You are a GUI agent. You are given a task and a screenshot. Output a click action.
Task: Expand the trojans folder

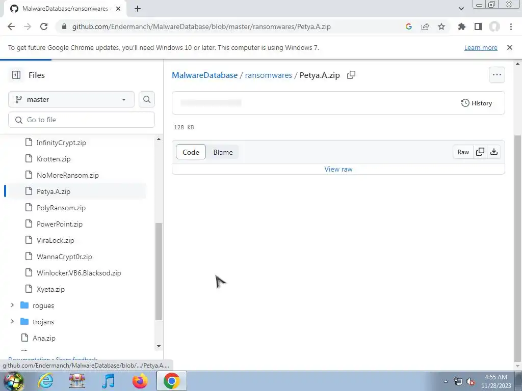click(12, 322)
